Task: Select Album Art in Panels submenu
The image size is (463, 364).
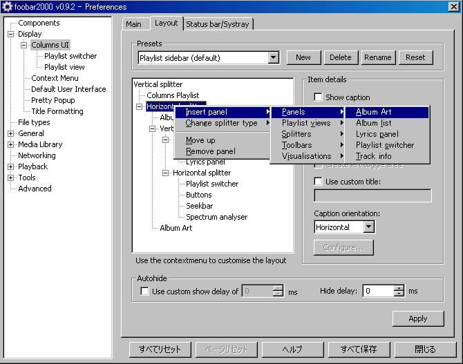Action: point(373,112)
